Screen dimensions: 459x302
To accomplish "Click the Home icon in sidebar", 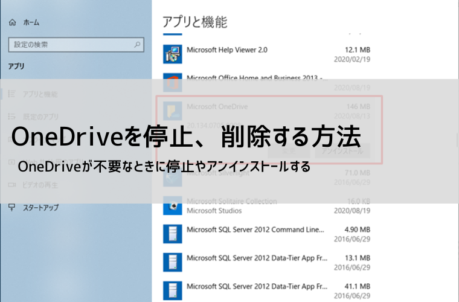I will [x=12, y=22].
